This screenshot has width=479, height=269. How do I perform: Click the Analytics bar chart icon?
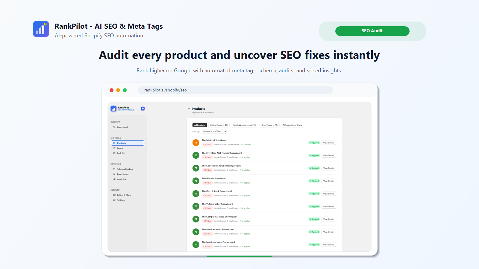tap(114, 179)
